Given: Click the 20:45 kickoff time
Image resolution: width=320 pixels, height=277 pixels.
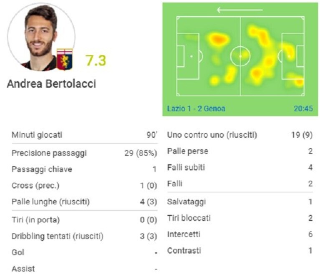Looking at the screenshot, I should point(303,109).
